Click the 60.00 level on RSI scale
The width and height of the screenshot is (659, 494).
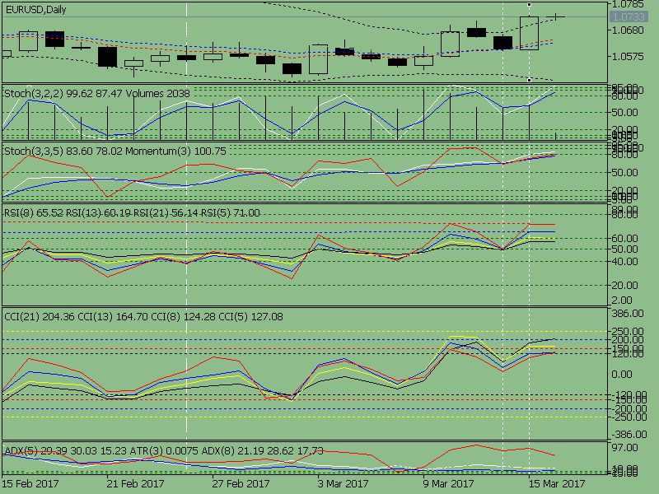pos(624,239)
